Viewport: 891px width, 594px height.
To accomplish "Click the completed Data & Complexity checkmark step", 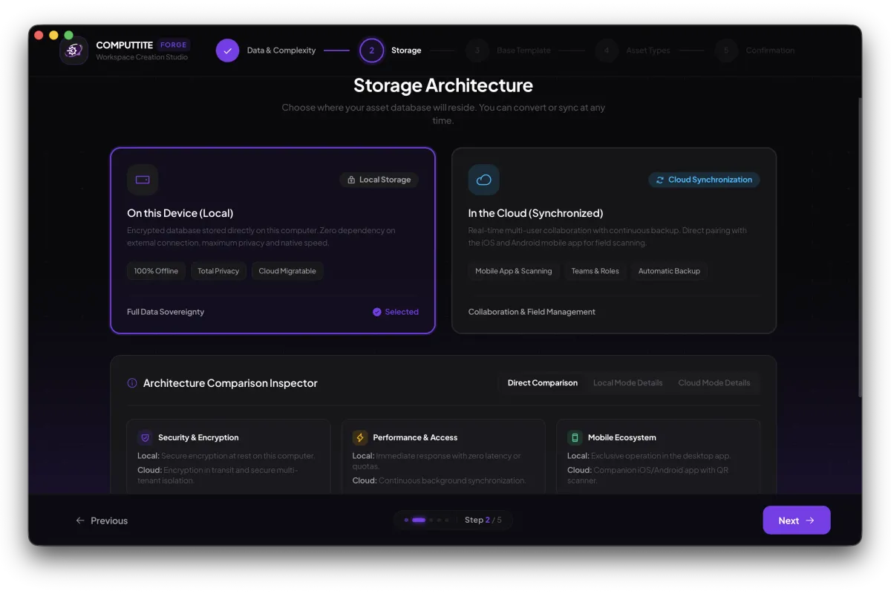I will (x=228, y=50).
